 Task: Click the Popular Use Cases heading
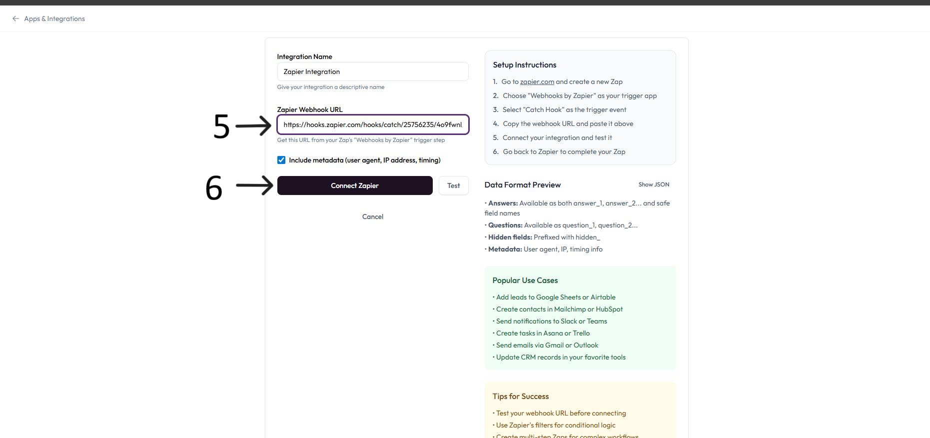click(525, 280)
